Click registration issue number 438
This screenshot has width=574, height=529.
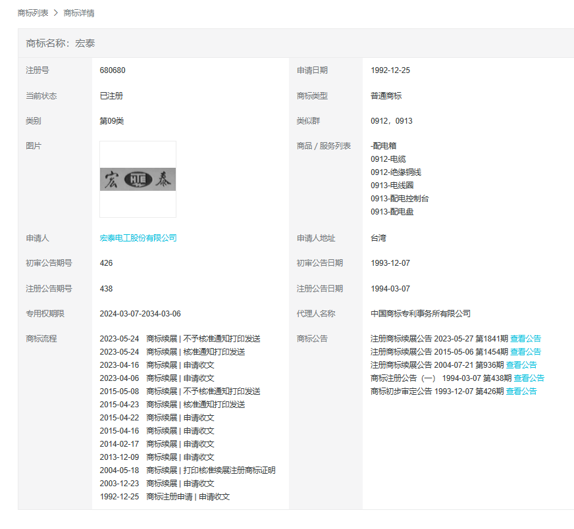point(106,289)
